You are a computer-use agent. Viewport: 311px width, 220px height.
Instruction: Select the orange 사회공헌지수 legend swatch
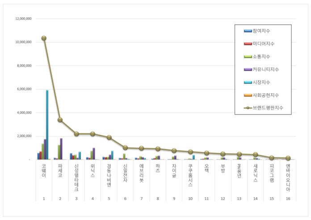[248, 95]
